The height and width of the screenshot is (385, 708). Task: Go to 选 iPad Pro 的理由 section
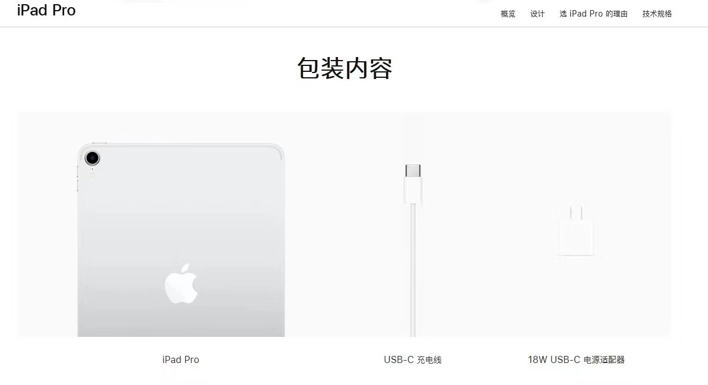tap(593, 14)
